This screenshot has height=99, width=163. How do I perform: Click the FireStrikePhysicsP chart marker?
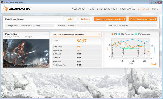click(x=138, y=51)
